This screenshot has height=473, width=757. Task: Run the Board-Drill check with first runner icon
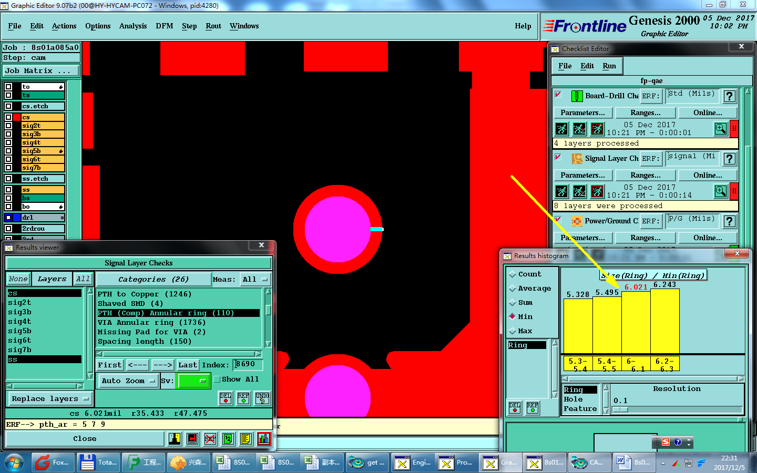[561, 129]
